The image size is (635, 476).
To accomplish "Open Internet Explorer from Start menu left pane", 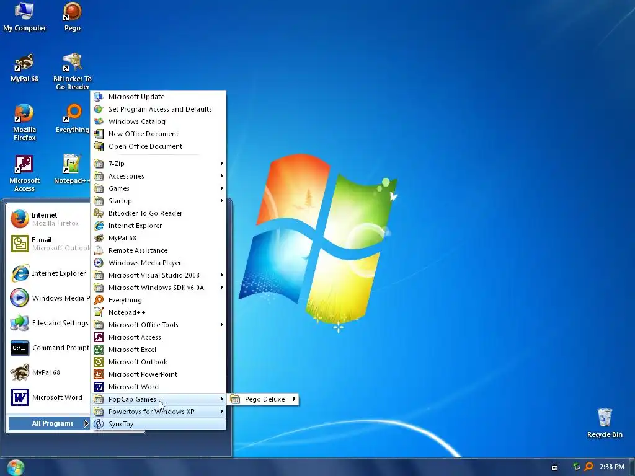I will click(50, 273).
